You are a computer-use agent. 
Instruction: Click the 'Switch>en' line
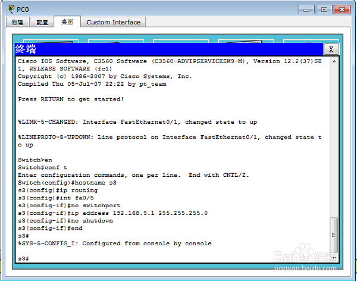tap(35, 160)
